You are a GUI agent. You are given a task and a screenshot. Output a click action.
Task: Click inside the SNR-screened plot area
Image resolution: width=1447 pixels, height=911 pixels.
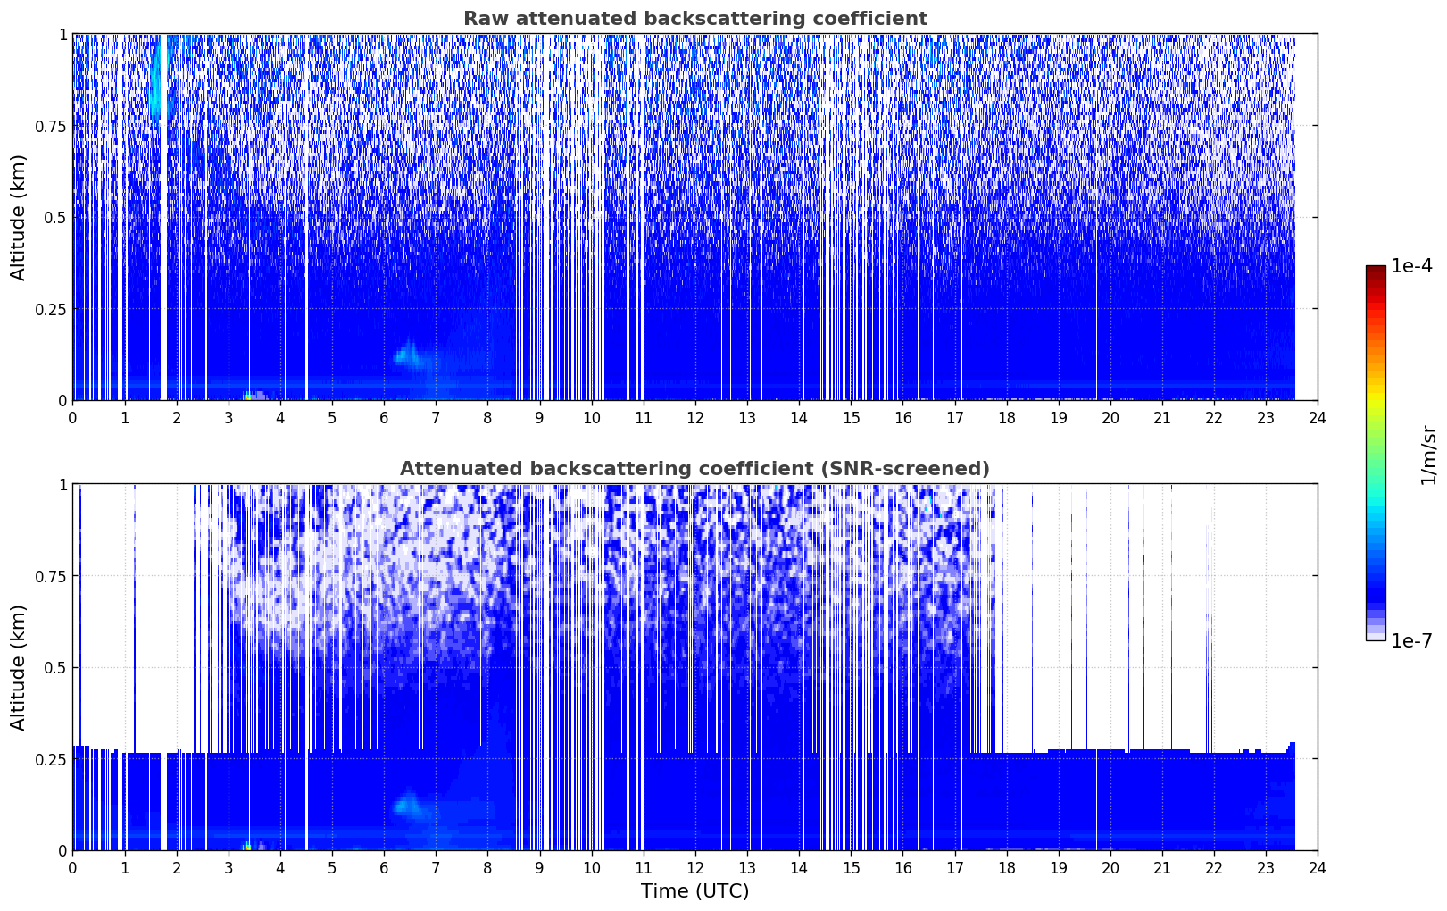coord(694,667)
